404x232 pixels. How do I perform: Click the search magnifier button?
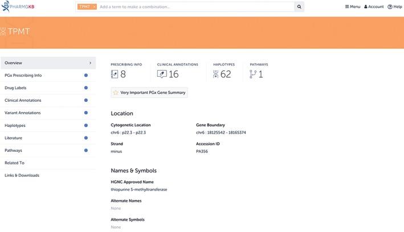point(299,7)
